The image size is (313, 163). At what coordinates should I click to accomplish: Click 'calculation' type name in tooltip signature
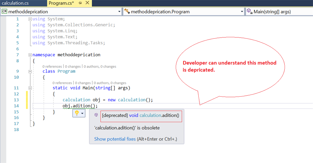(150, 116)
